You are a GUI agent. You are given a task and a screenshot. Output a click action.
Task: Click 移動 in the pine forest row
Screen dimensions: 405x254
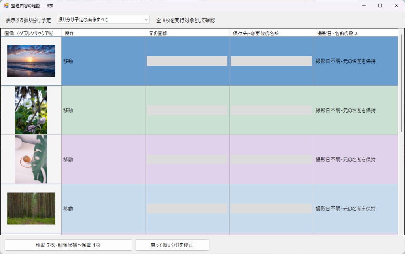pyautogui.click(x=68, y=208)
